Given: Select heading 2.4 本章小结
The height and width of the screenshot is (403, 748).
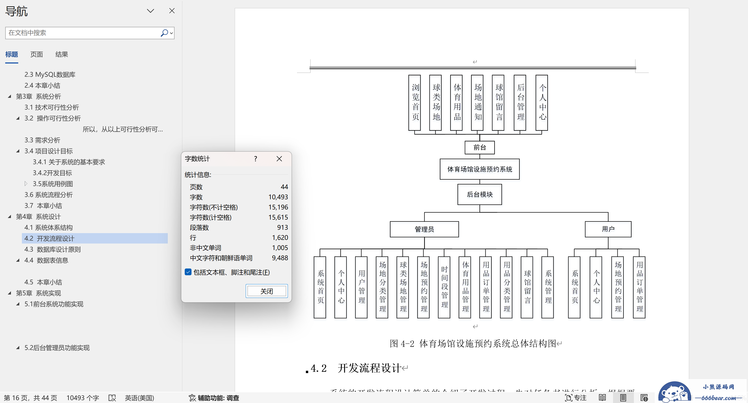Looking at the screenshot, I should 42,86.
